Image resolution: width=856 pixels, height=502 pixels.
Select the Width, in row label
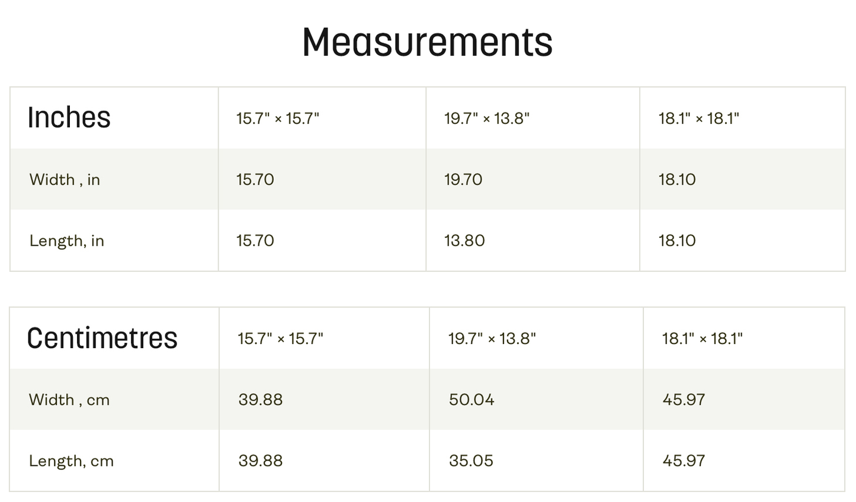coord(65,179)
